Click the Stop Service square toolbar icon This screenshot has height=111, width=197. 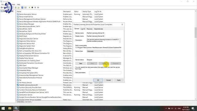tap(32, 7)
